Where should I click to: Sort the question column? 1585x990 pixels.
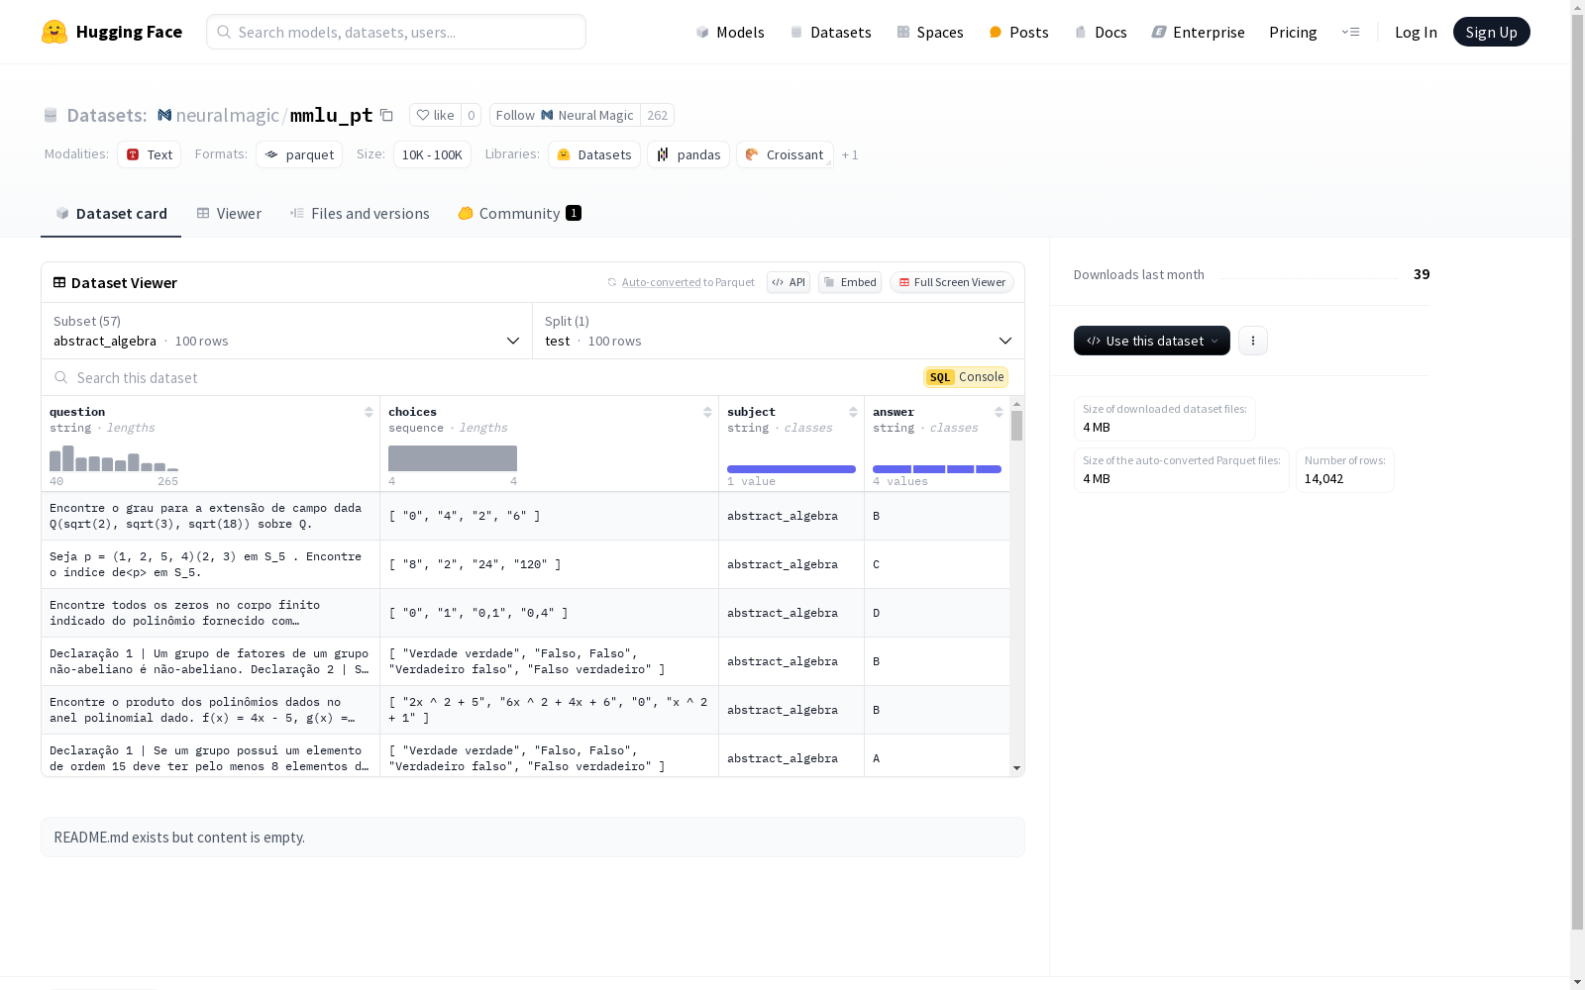(x=369, y=412)
